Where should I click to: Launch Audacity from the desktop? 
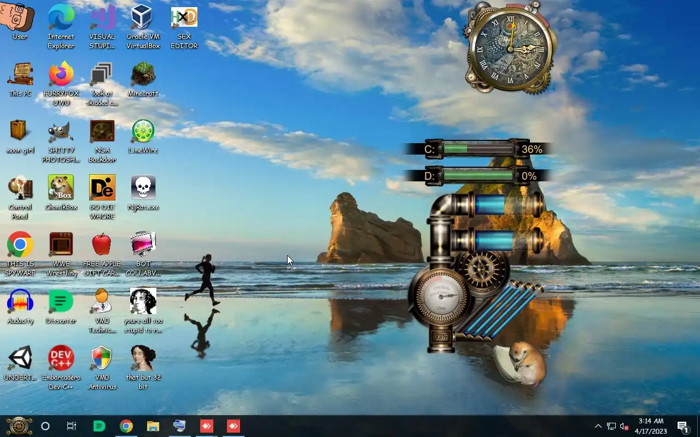pos(20,307)
